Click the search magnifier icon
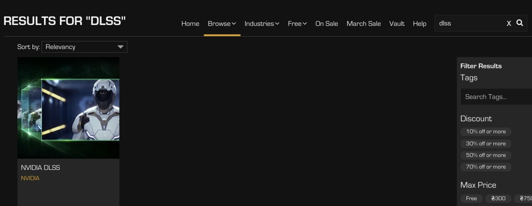Image resolution: width=532 pixels, height=206 pixels. coord(520,23)
